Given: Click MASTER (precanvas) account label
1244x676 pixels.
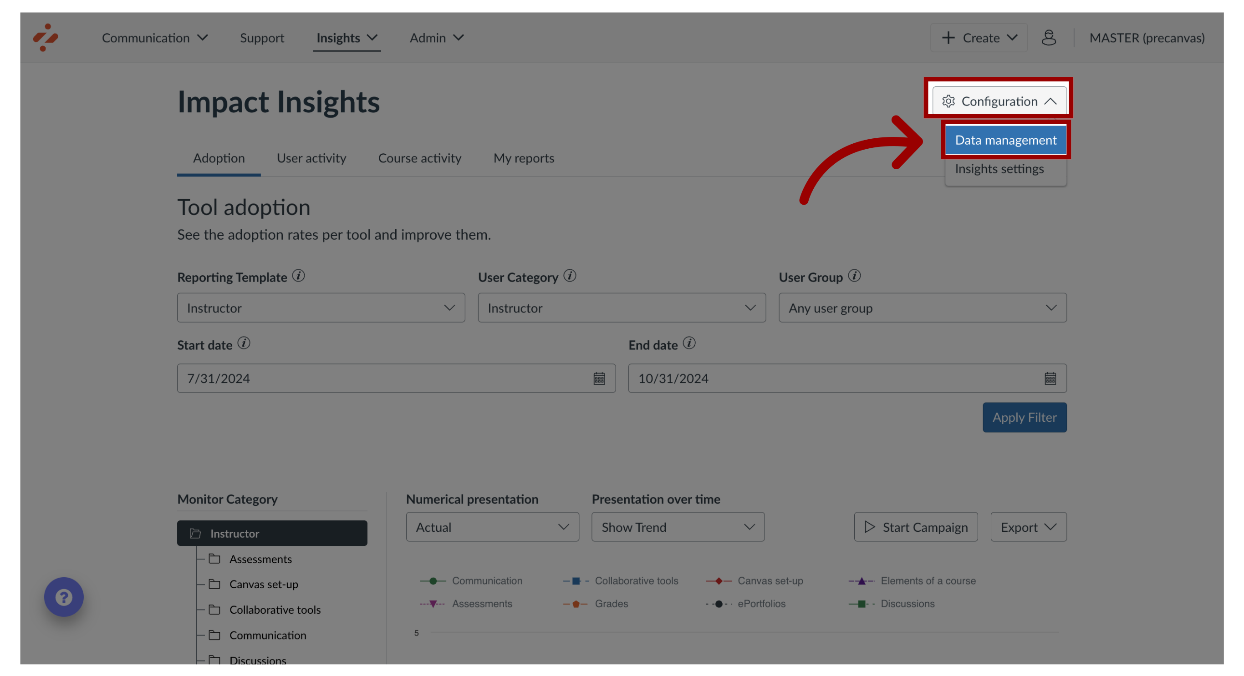Looking at the screenshot, I should pos(1147,38).
